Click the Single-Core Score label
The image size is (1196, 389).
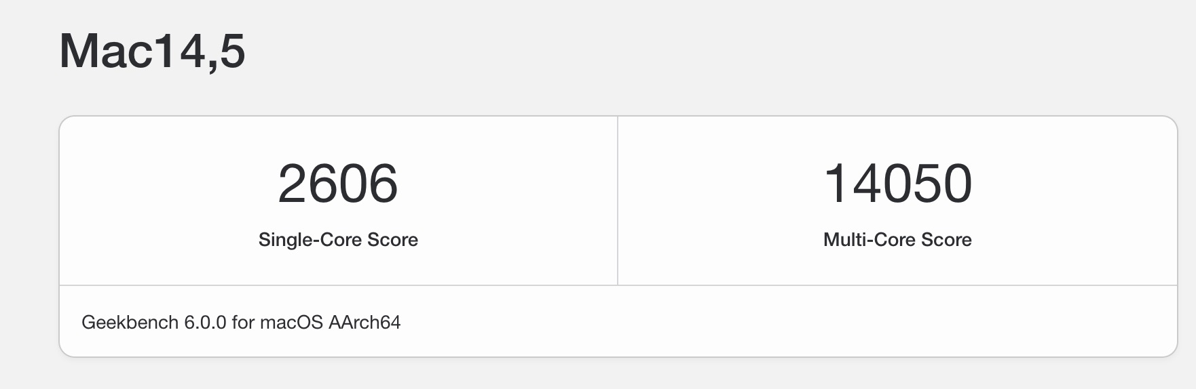click(338, 239)
